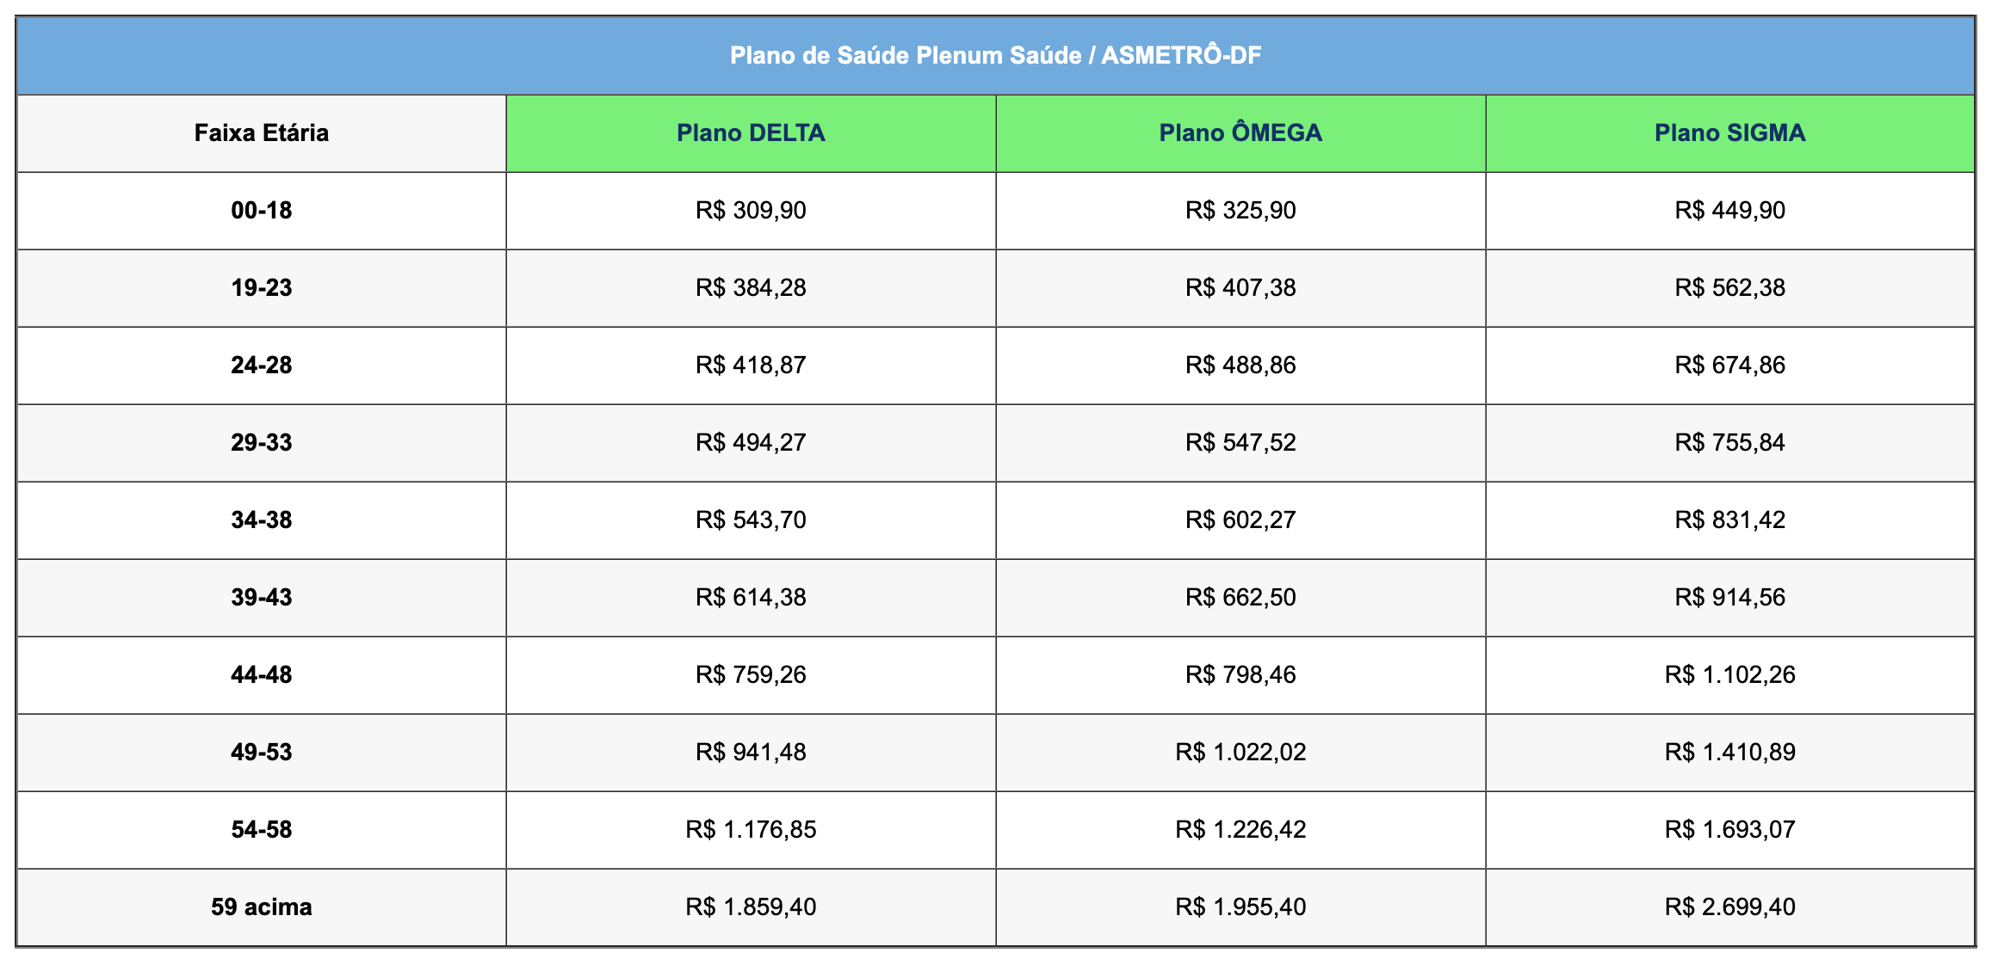This screenshot has width=1992, height=965.
Task: Click the Plano ÔMEGA column header
Action: point(1240,133)
